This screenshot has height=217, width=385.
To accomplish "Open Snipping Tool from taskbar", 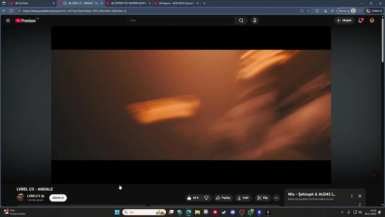I will [206, 212].
